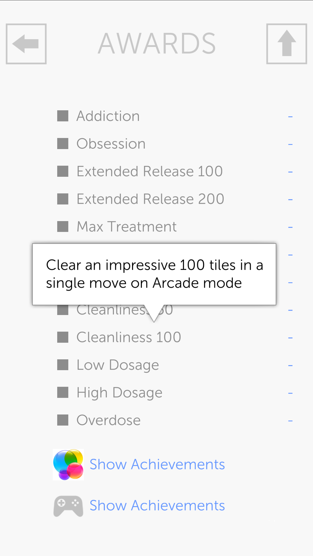The height and width of the screenshot is (556, 313).
Task: Tap the share upload arrow icon
Action: click(287, 44)
